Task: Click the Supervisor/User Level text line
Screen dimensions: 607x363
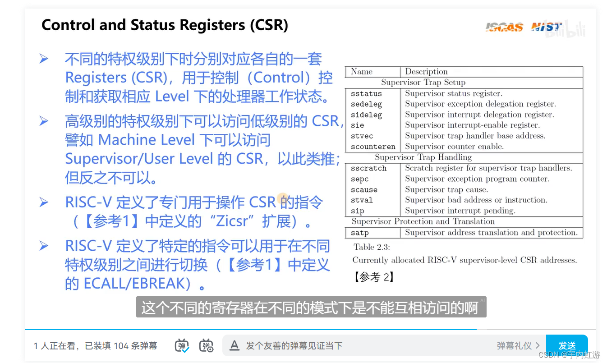Action: click(202, 159)
